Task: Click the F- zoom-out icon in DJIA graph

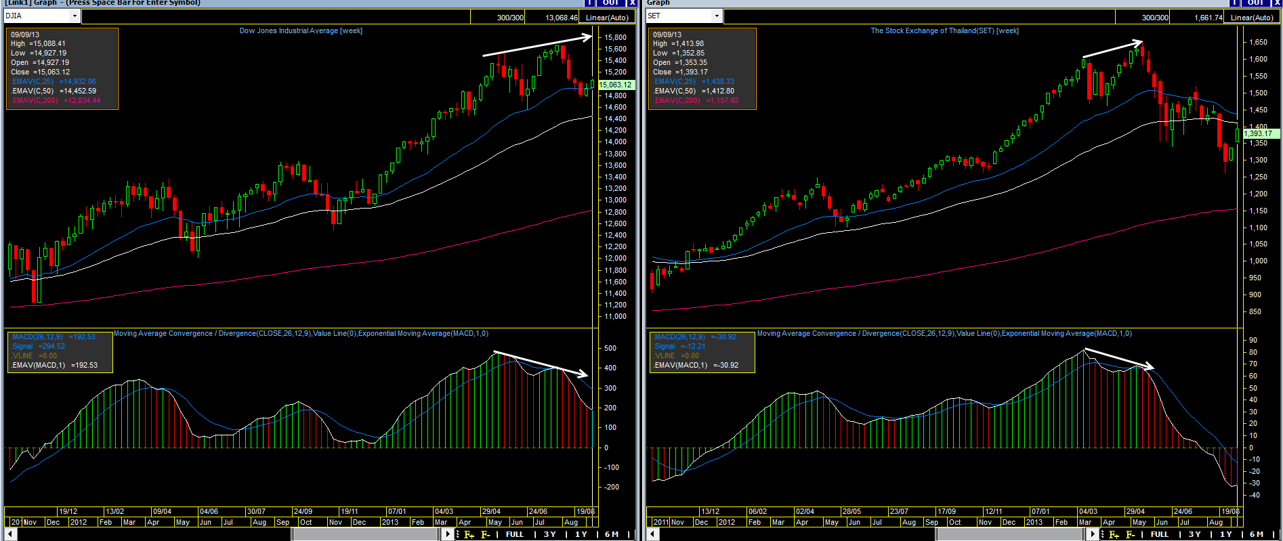Action: [x=485, y=535]
